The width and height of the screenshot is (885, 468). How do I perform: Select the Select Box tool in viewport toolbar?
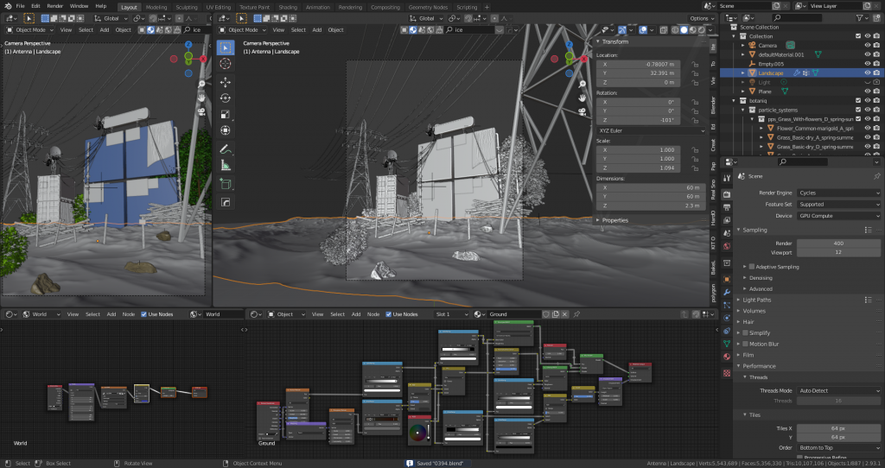pos(226,47)
